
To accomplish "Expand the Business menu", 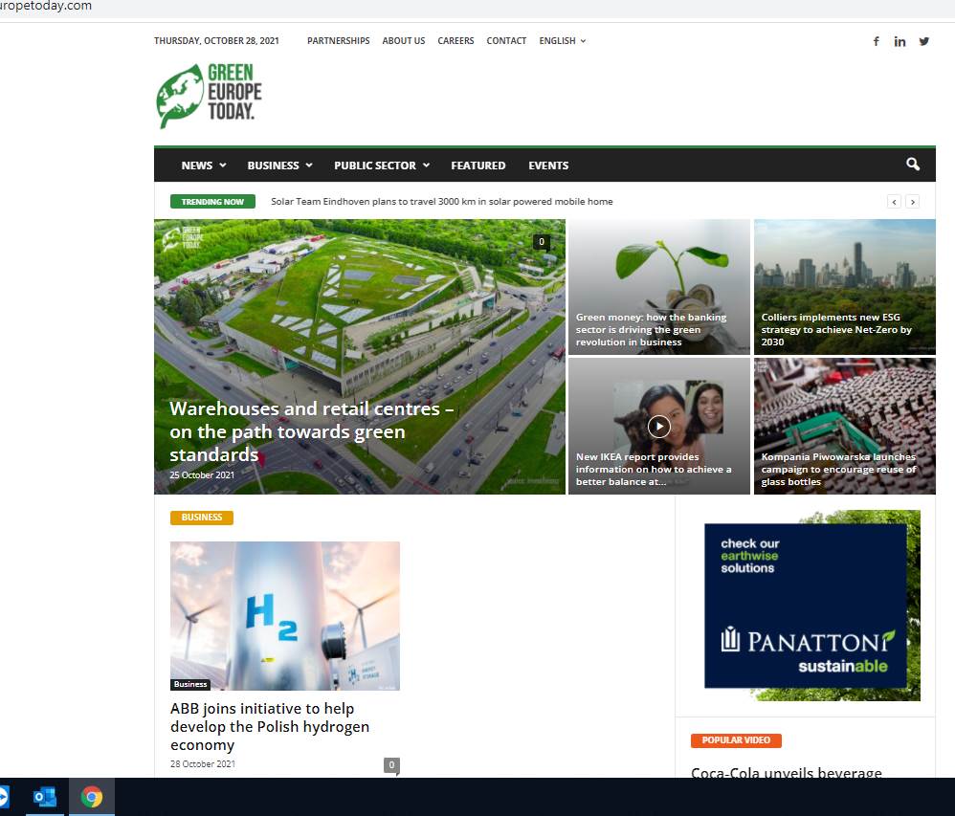I will 279,165.
